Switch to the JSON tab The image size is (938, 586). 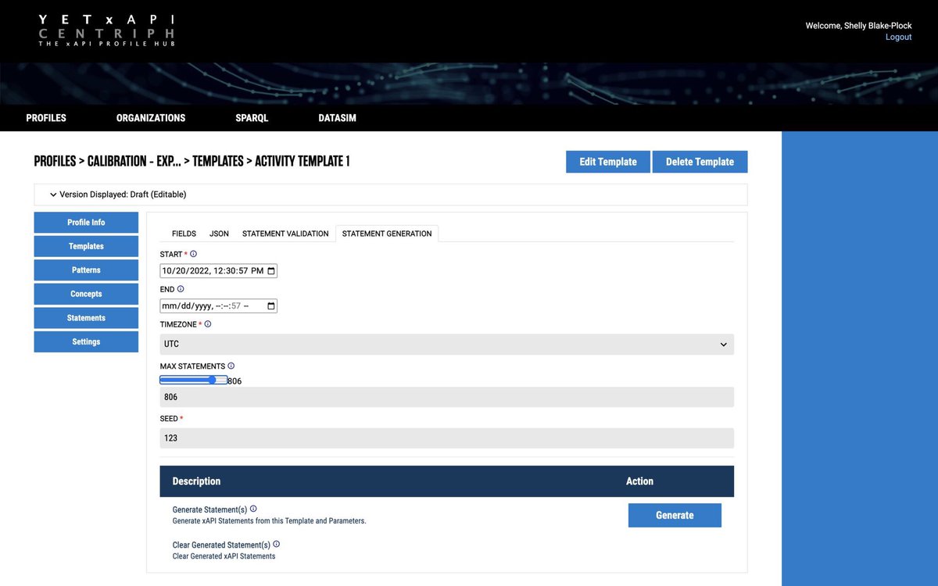[219, 234]
